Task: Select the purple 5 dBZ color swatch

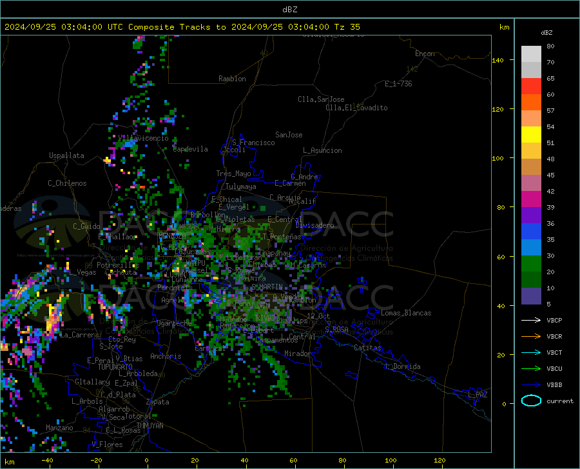Action: click(531, 296)
